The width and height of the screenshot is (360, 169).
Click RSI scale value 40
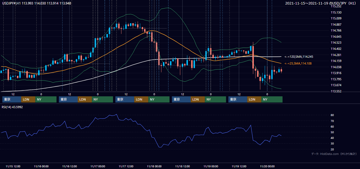point(332,138)
